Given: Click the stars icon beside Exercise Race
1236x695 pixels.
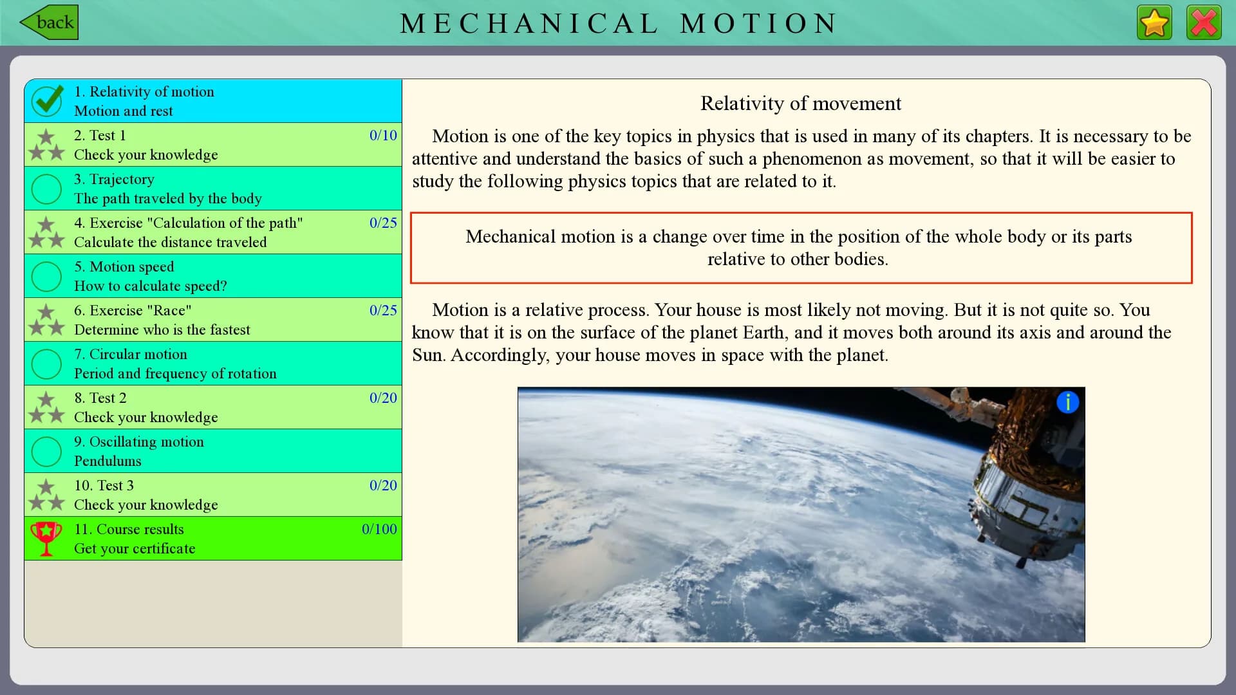Looking at the screenshot, I should click(x=47, y=320).
